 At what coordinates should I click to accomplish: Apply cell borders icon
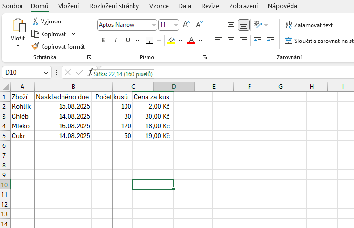tap(149, 41)
